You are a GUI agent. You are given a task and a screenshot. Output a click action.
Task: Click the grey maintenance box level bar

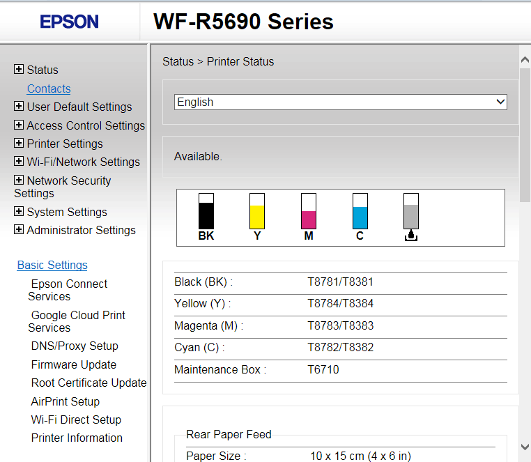pyautogui.click(x=411, y=211)
